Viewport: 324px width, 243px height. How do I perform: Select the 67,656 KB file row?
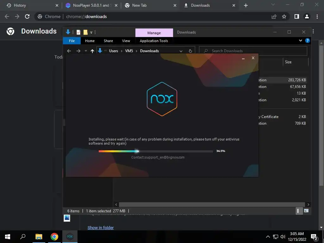[283, 87]
